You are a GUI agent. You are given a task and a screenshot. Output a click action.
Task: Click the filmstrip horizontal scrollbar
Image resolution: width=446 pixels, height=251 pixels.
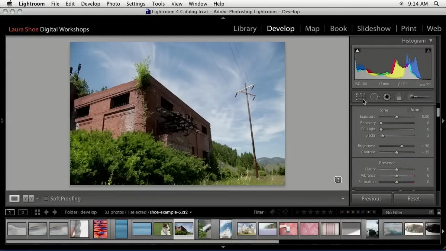click(142, 242)
